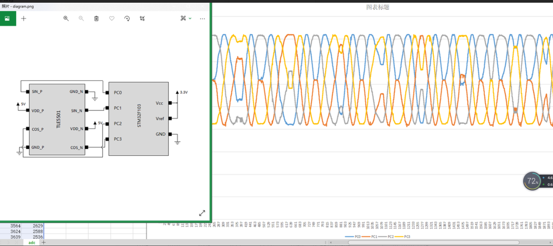Rotate the image clockwise
This screenshot has height=246, width=553.
point(127,18)
